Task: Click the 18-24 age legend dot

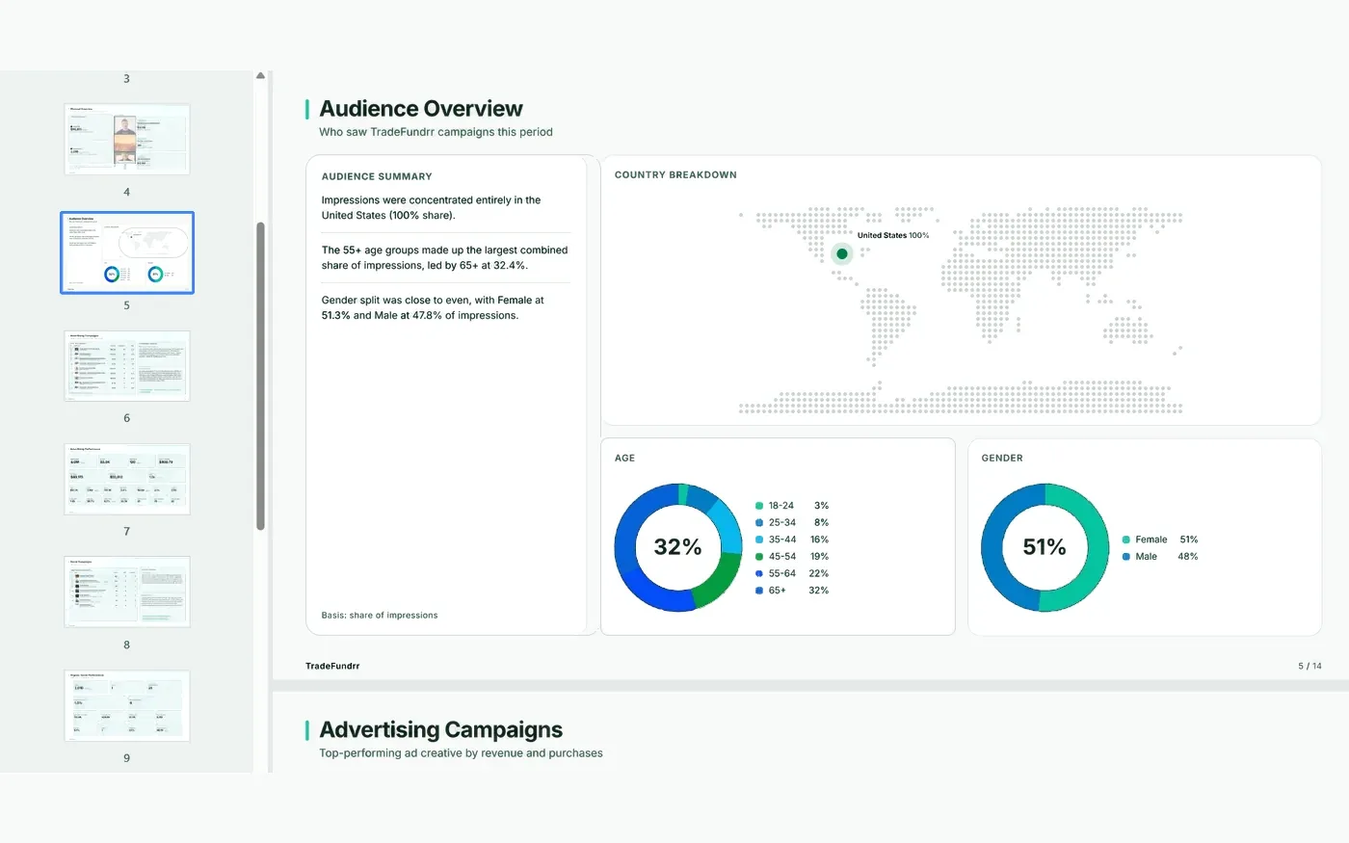Action: pyautogui.click(x=759, y=506)
